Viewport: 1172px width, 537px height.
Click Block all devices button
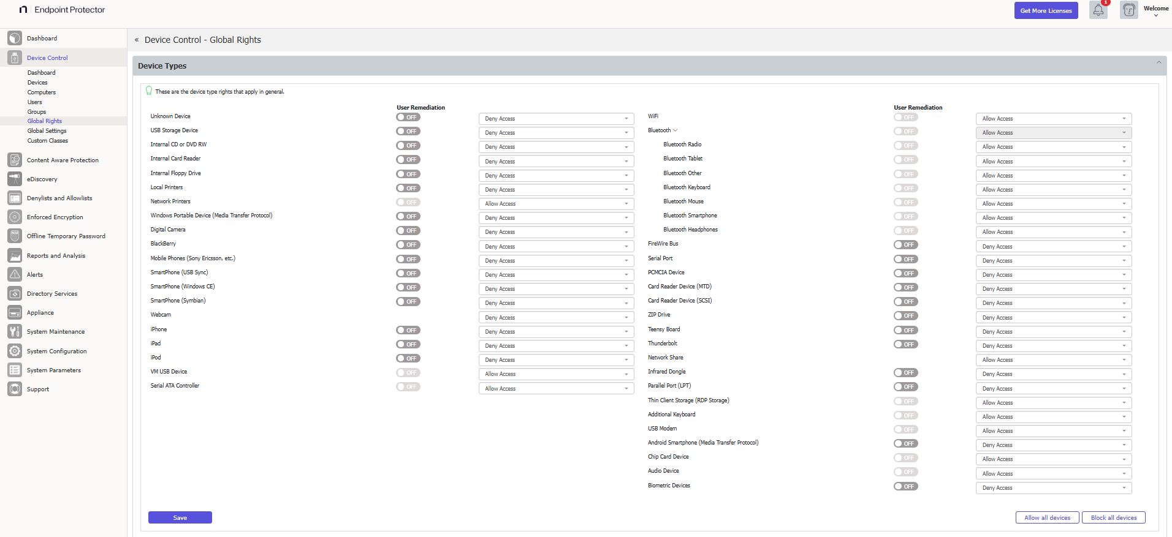(x=1114, y=517)
